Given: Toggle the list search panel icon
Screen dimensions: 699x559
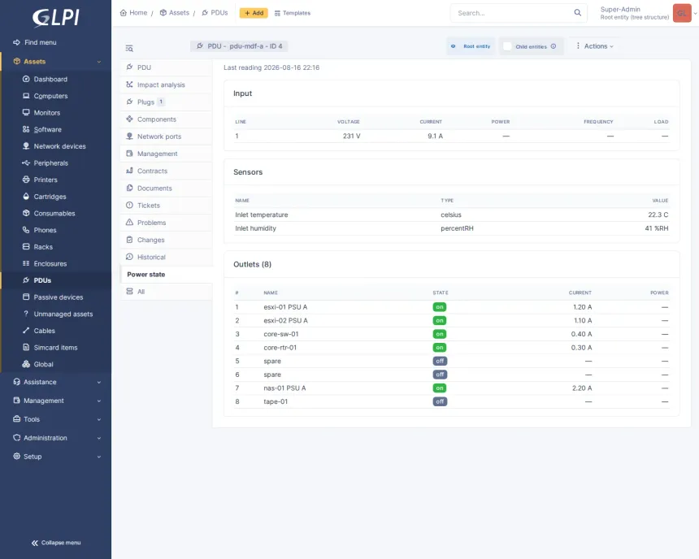Looking at the screenshot, I should [x=129, y=48].
